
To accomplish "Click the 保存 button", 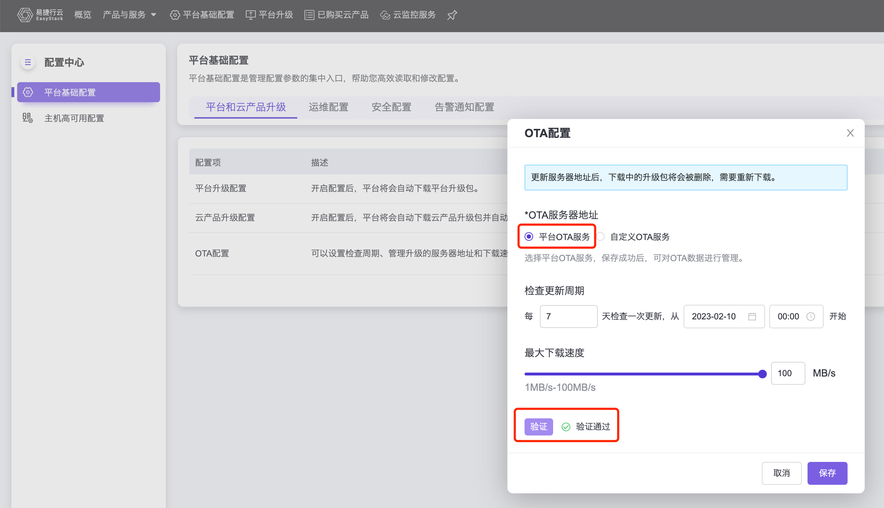I will tap(827, 473).
